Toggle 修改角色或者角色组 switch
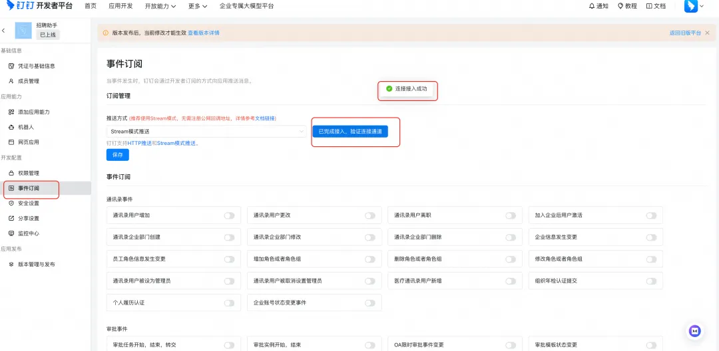Image resolution: width=719 pixels, height=351 pixels. [651, 259]
